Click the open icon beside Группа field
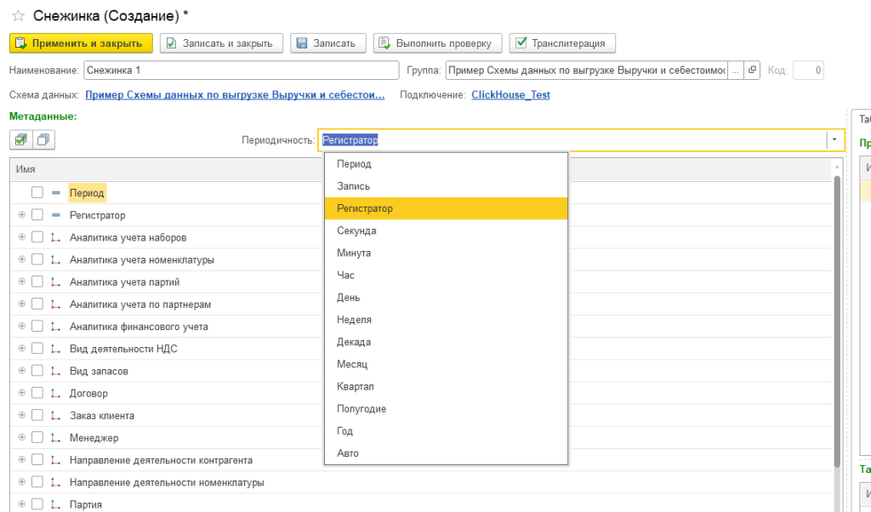871x512 pixels. click(x=752, y=71)
